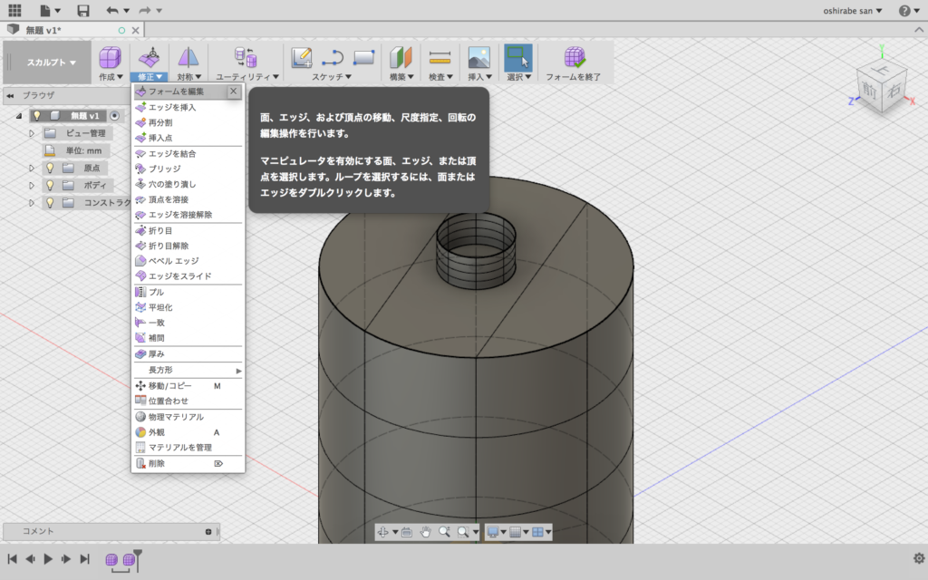Open the Help question mark menu
Screen dimensions: 928x580
tap(908, 11)
